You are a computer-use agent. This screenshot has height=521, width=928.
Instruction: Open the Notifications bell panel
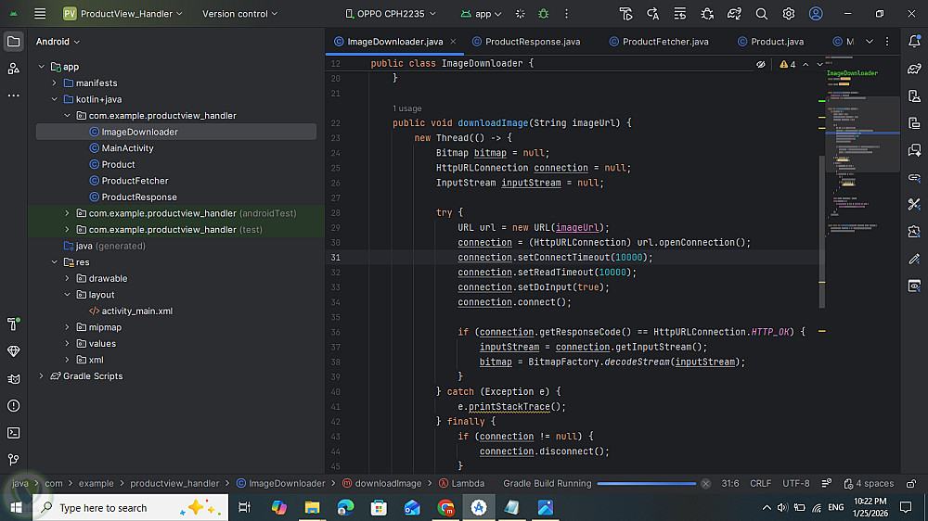(914, 41)
